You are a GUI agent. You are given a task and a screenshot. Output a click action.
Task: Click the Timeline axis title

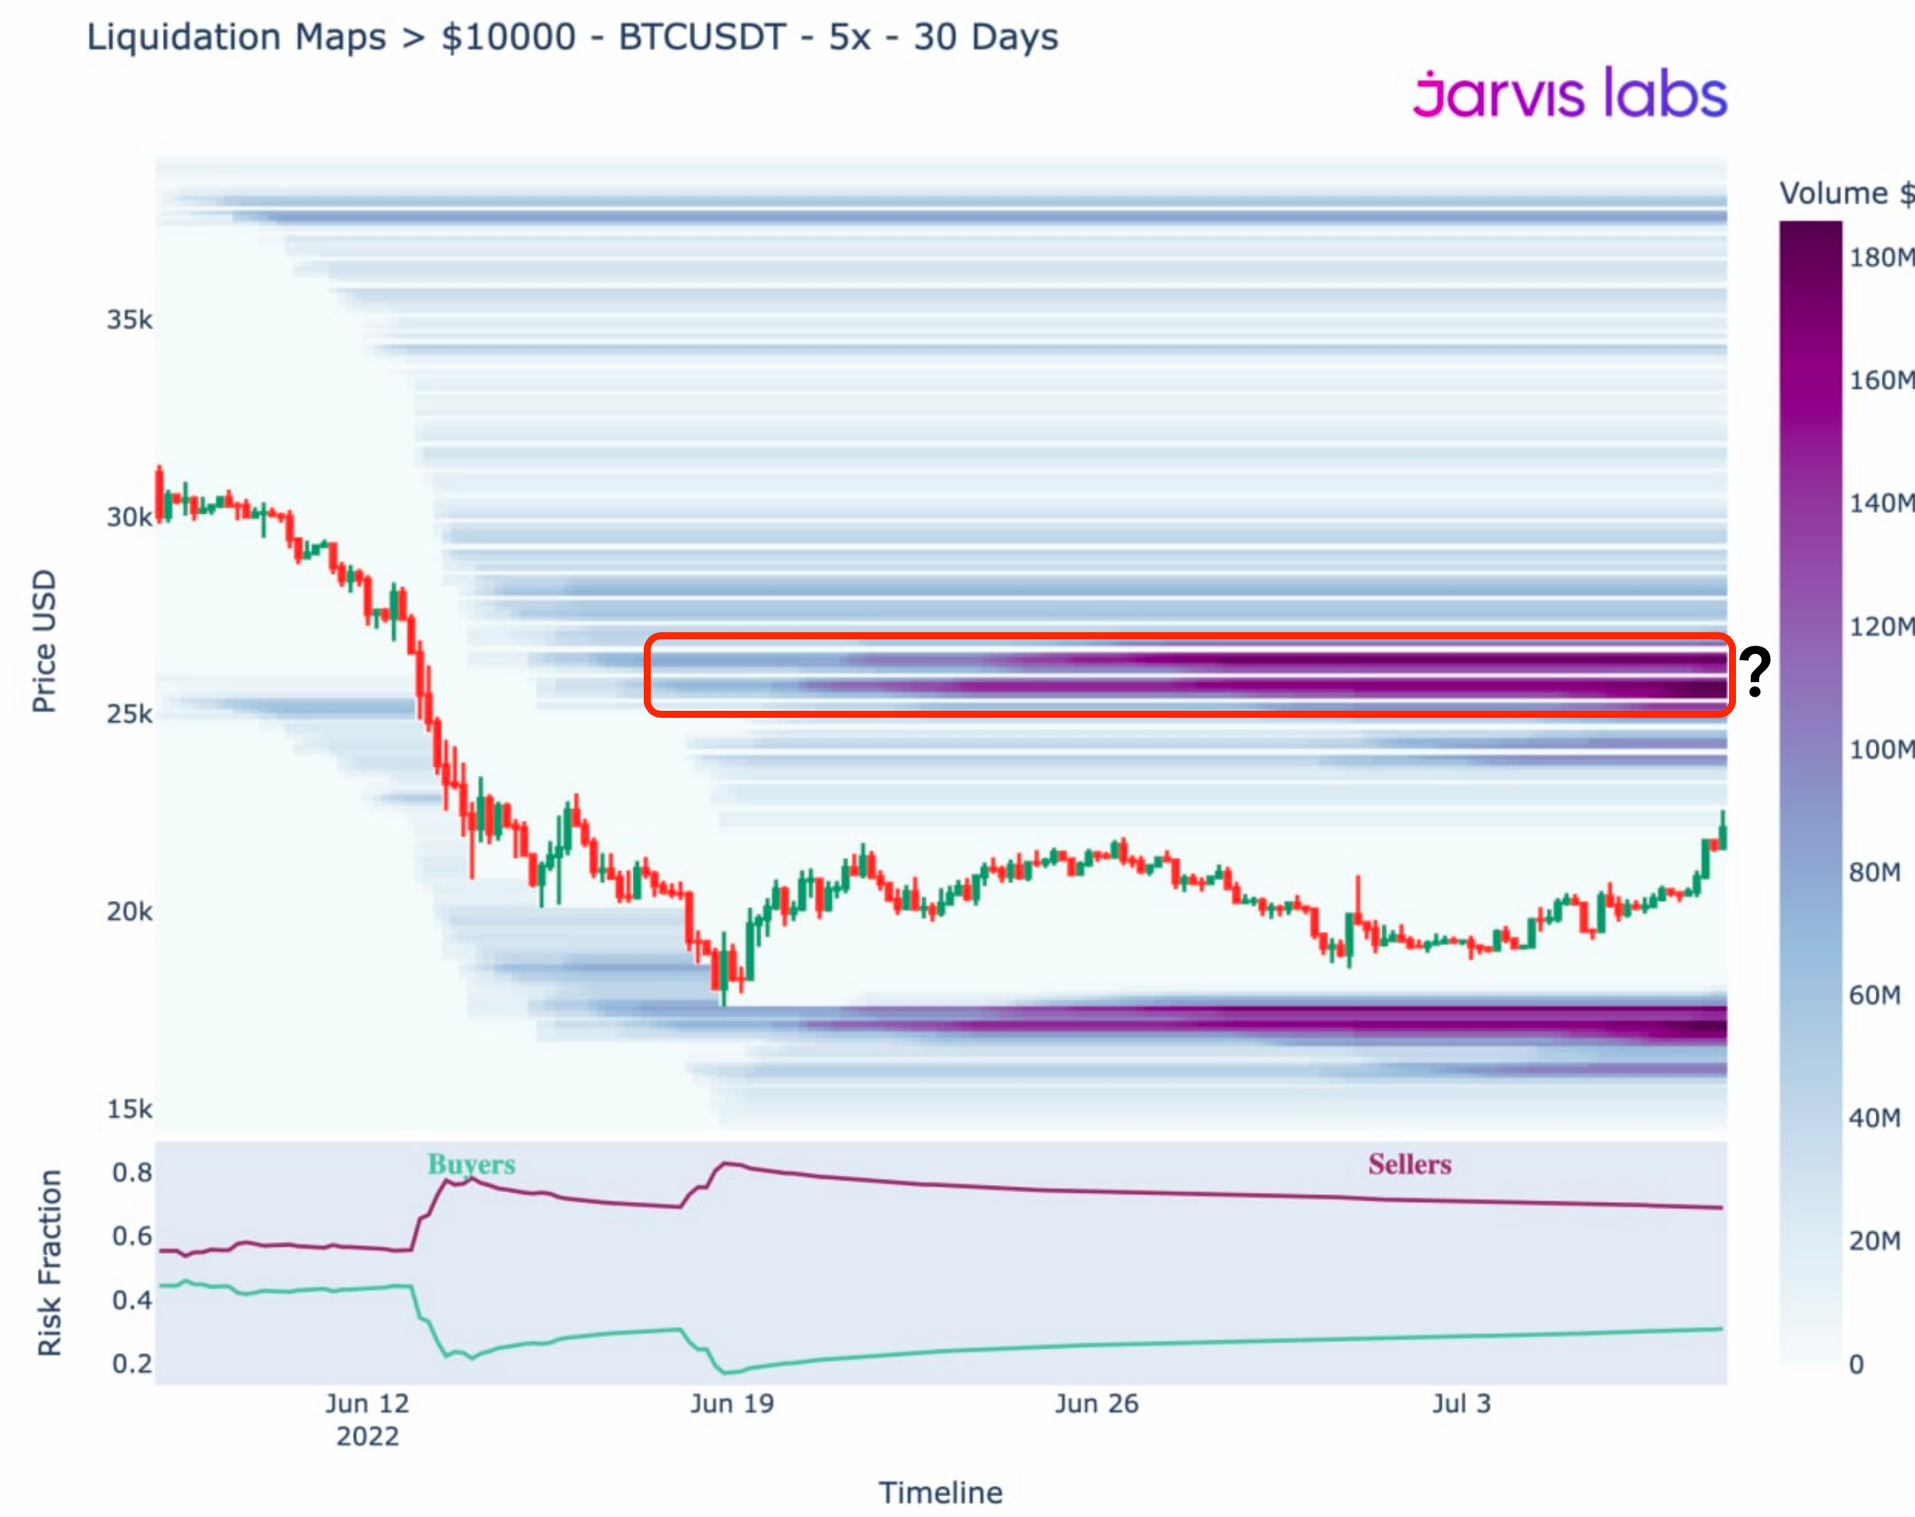click(940, 1492)
